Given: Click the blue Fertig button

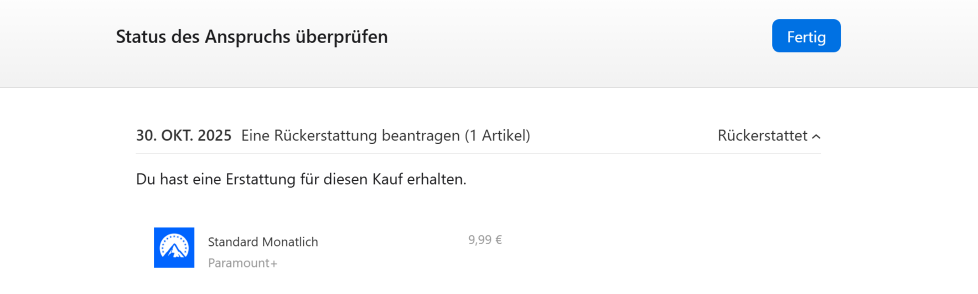Looking at the screenshot, I should point(806,36).
